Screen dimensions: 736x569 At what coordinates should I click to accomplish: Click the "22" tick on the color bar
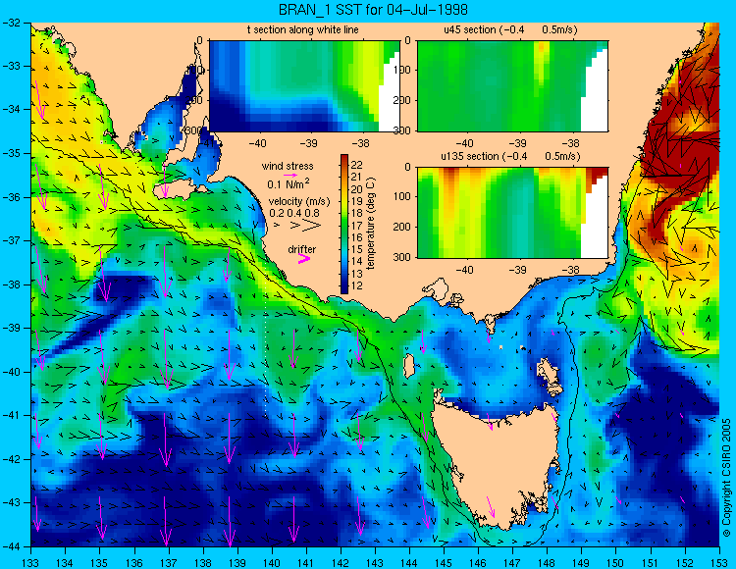(x=357, y=165)
